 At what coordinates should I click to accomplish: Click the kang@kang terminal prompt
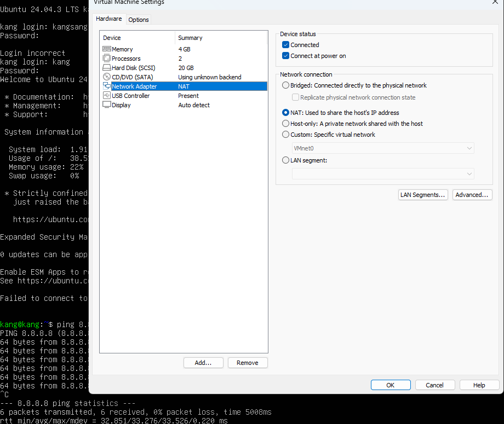(26, 324)
